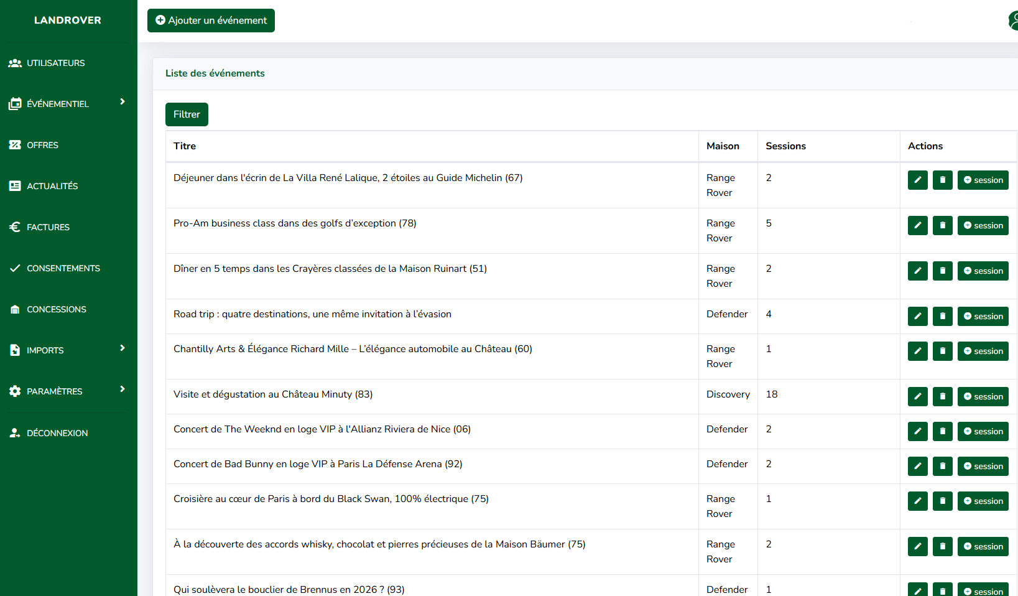Viewport: 1018px width, 596px height.
Task: Add session to Maison Bäumer whisky event
Action: [x=983, y=546]
